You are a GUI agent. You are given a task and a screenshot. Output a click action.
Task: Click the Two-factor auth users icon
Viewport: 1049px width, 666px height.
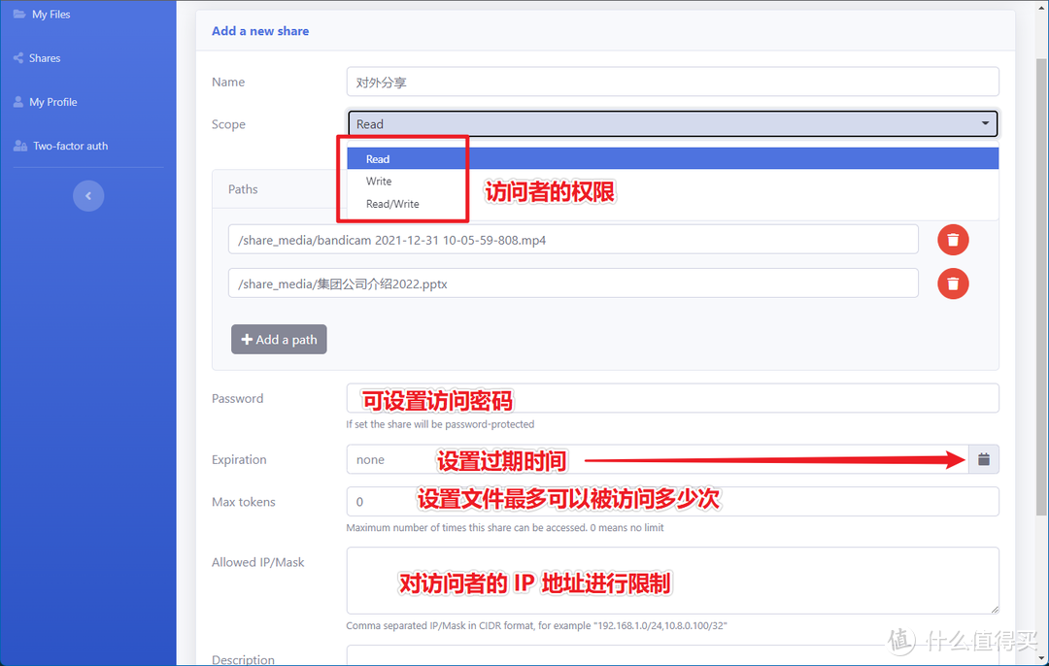point(22,145)
